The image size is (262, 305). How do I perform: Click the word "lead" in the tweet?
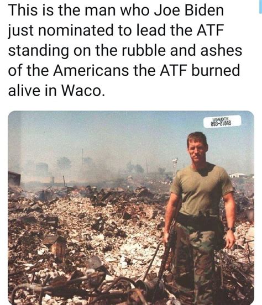pos(151,30)
